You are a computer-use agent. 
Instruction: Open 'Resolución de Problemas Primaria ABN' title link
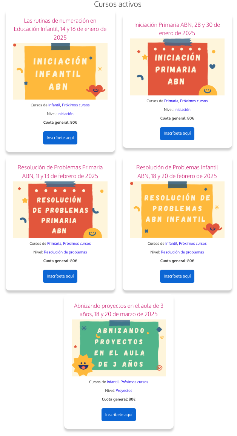[x=60, y=172]
